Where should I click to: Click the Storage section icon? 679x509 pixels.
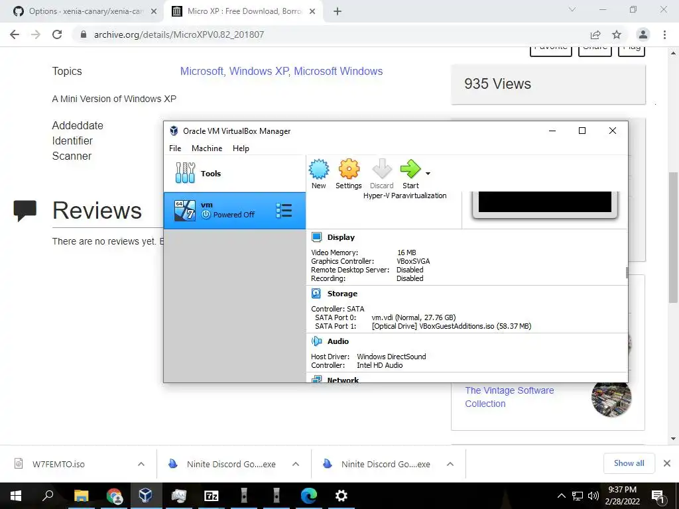click(x=316, y=294)
